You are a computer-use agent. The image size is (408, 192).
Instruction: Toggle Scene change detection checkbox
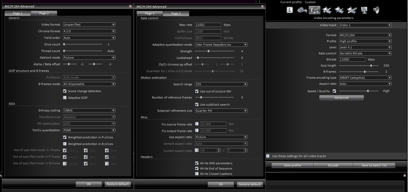65,91
